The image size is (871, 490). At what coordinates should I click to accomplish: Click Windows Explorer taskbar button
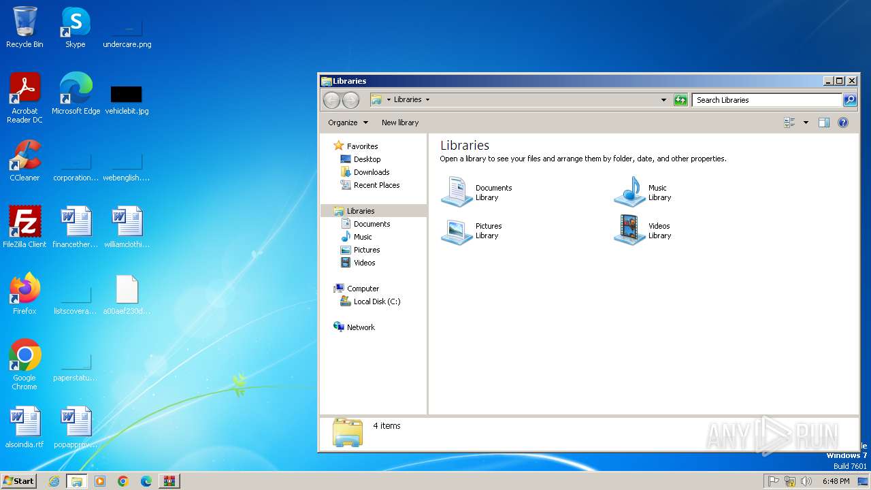pos(77,481)
